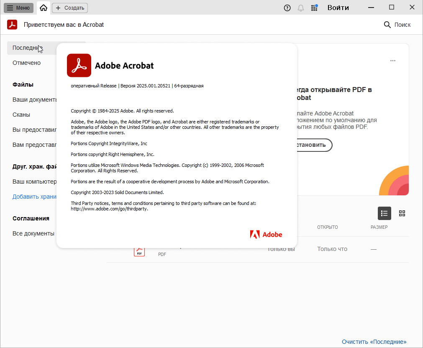Sort by the ОТКРЫТО column header
The image size is (423, 348).
pyautogui.click(x=328, y=227)
